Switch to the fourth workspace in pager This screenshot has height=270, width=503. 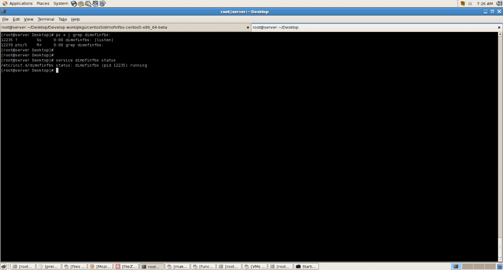[x=490, y=267]
